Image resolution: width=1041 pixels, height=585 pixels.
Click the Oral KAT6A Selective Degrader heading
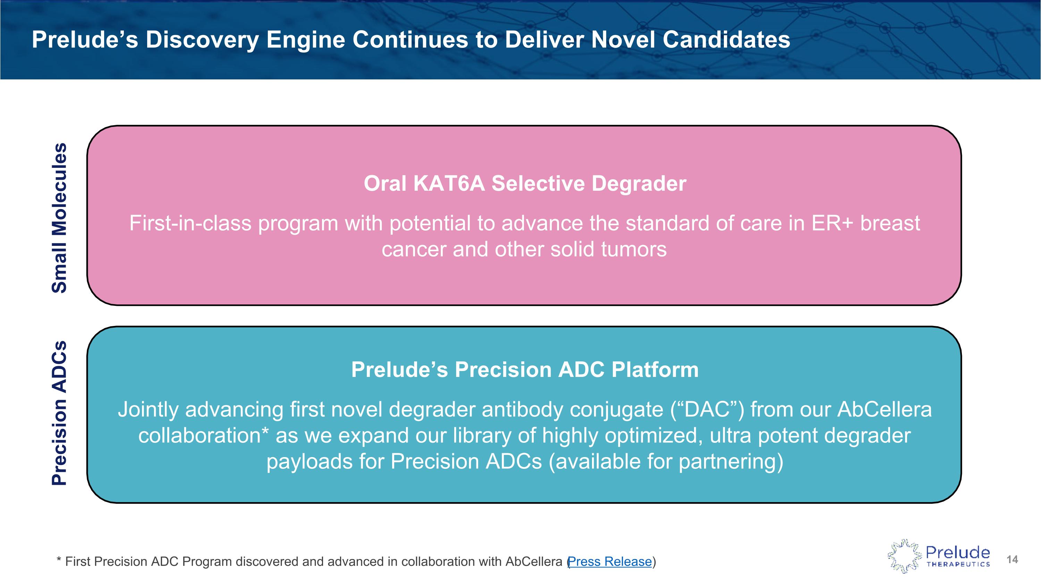click(525, 184)
